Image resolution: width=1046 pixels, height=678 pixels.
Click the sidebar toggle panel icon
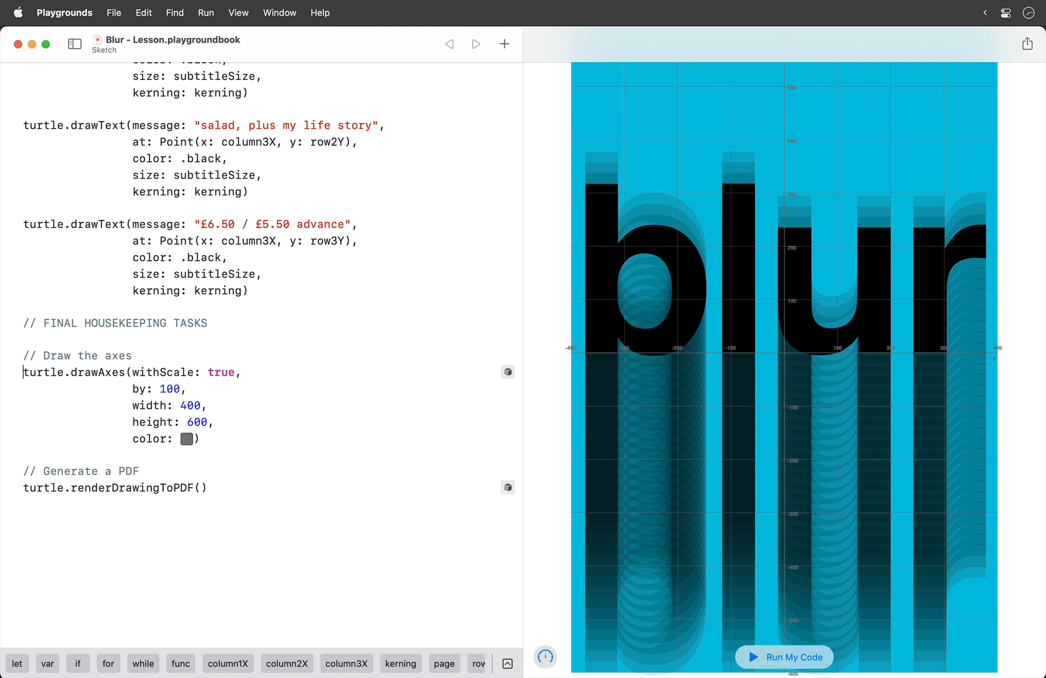coord(74,44)
